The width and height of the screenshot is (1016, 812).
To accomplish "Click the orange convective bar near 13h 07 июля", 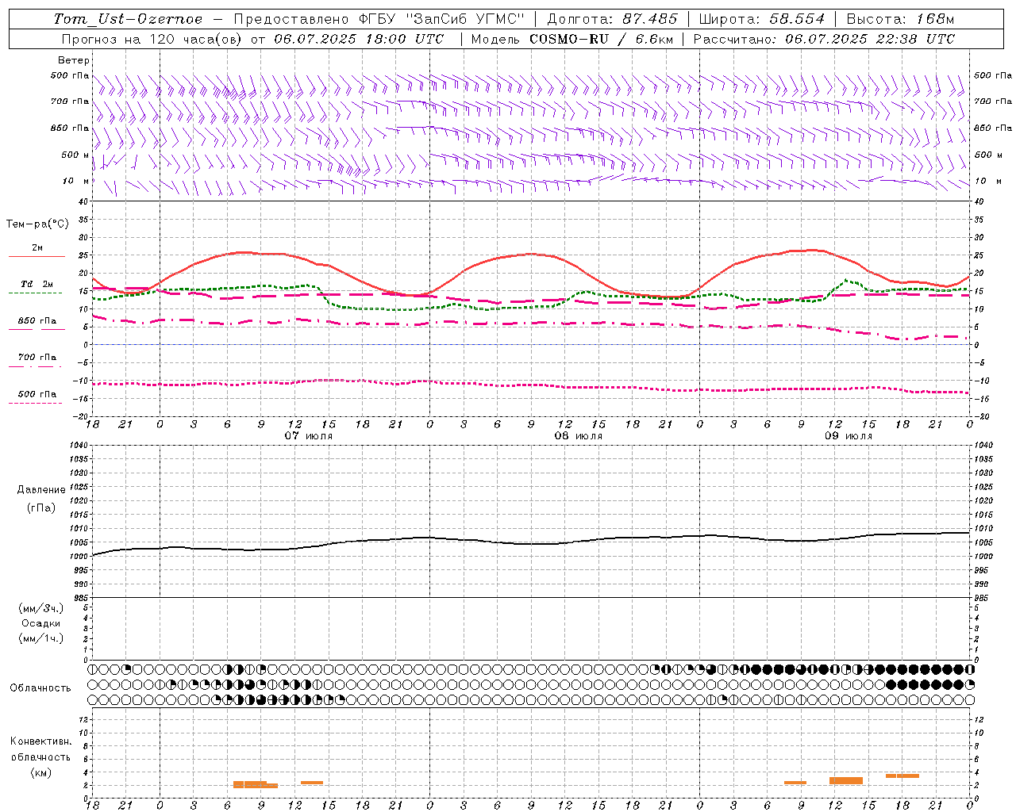I will pyautogui.click(x=312, y=783).
